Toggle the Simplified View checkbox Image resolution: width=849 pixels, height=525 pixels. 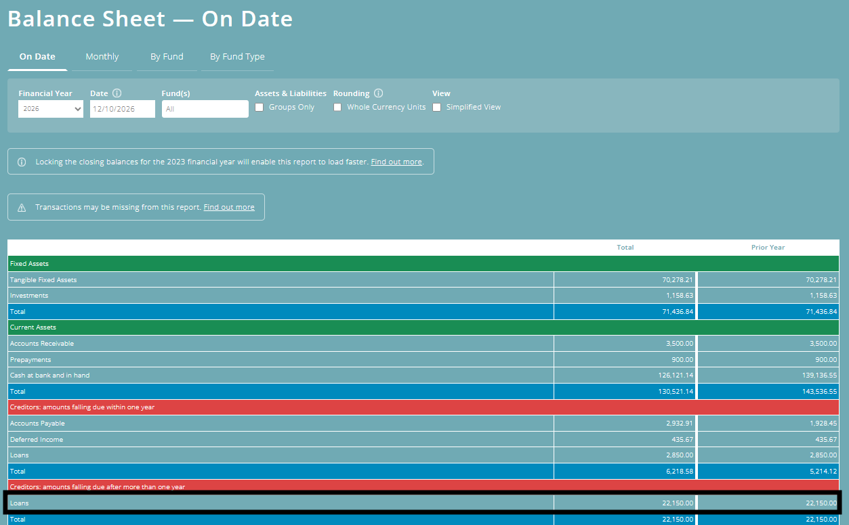click(x=437, y=107)
